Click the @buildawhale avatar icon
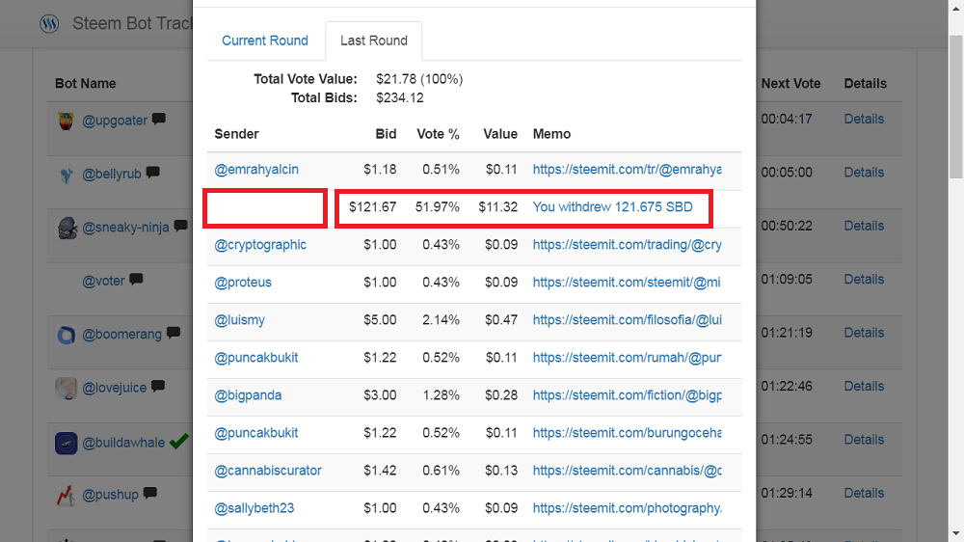Viewport: 964px width, 542px height. [67, 443]
